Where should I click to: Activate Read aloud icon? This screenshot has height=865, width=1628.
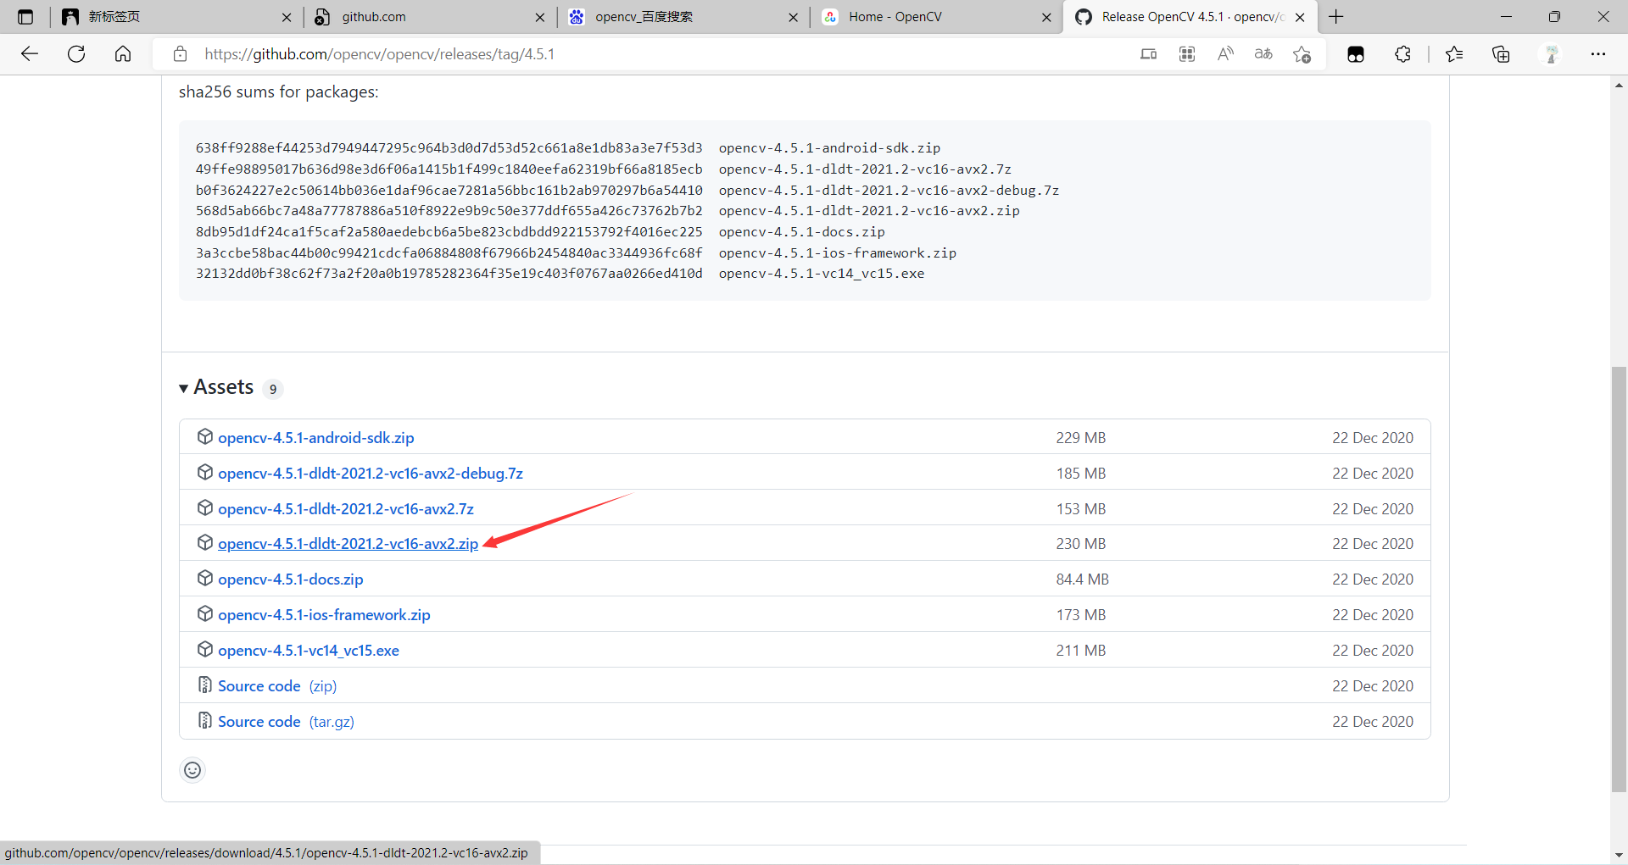pyautogui.click(x=1225, y=54)
